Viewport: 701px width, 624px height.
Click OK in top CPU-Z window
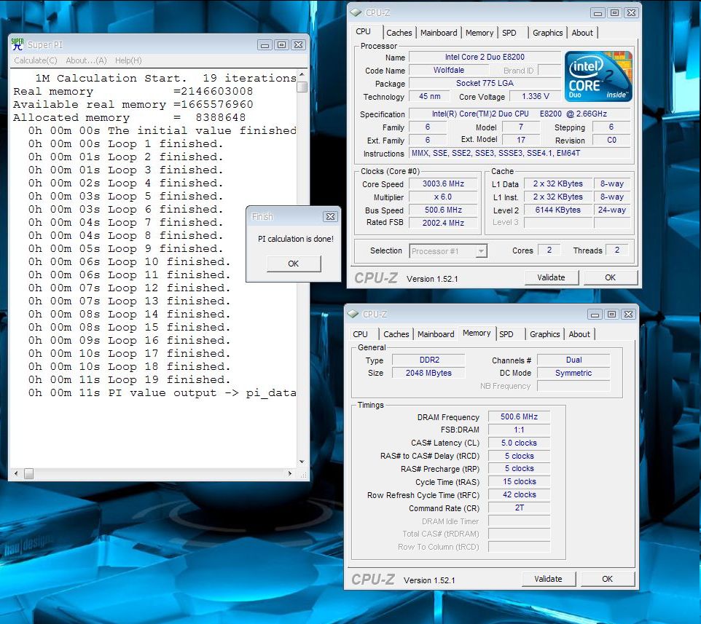point(610,277)
